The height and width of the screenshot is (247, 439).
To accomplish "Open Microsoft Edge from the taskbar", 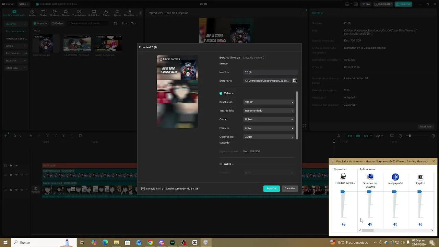I will click(105, 243).
